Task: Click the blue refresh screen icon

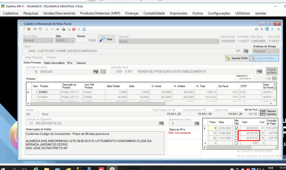Action: (267, 29)
